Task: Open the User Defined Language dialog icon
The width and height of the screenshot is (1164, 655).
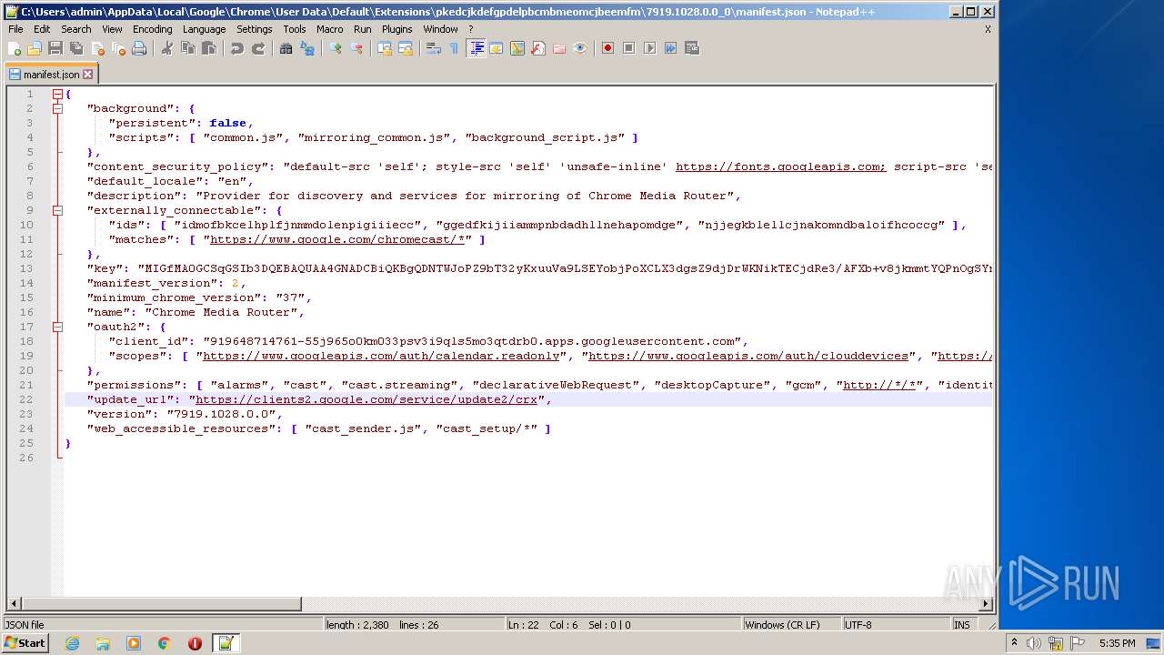Action: (497, 48)
